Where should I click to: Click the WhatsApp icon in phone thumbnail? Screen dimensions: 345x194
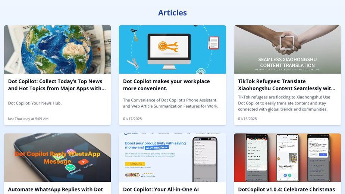[70, 168]
